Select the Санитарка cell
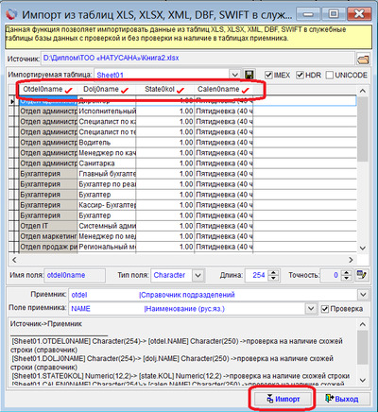 [x=107, y=163]
